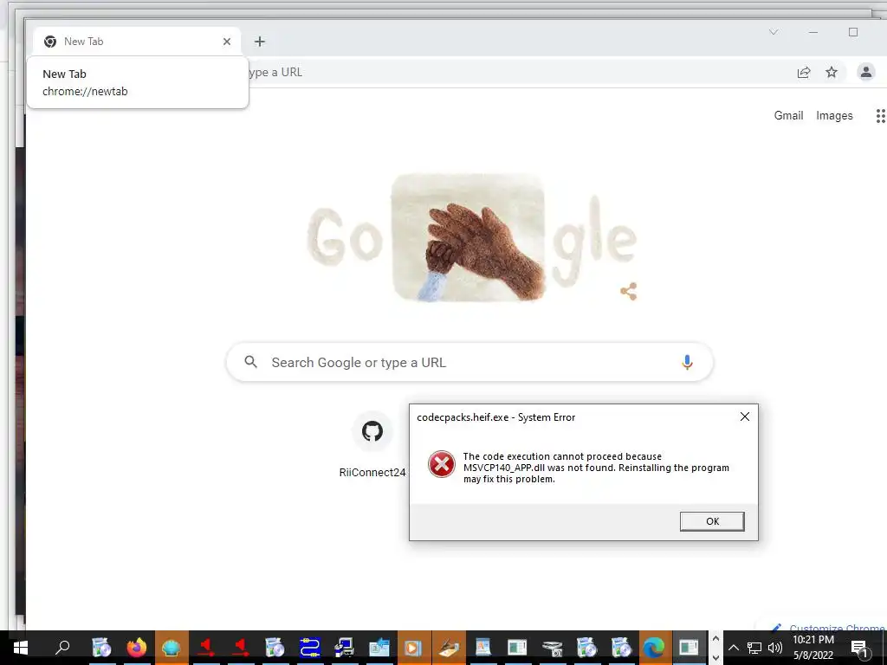Open Windows taskbar search
The height and width of the screenshot is (665, 887).
click(62, 648)
